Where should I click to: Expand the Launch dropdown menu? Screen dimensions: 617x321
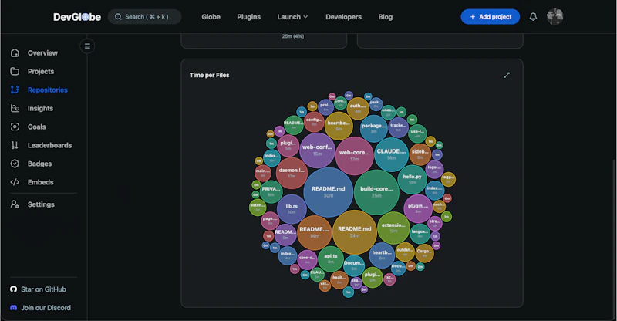292,17
